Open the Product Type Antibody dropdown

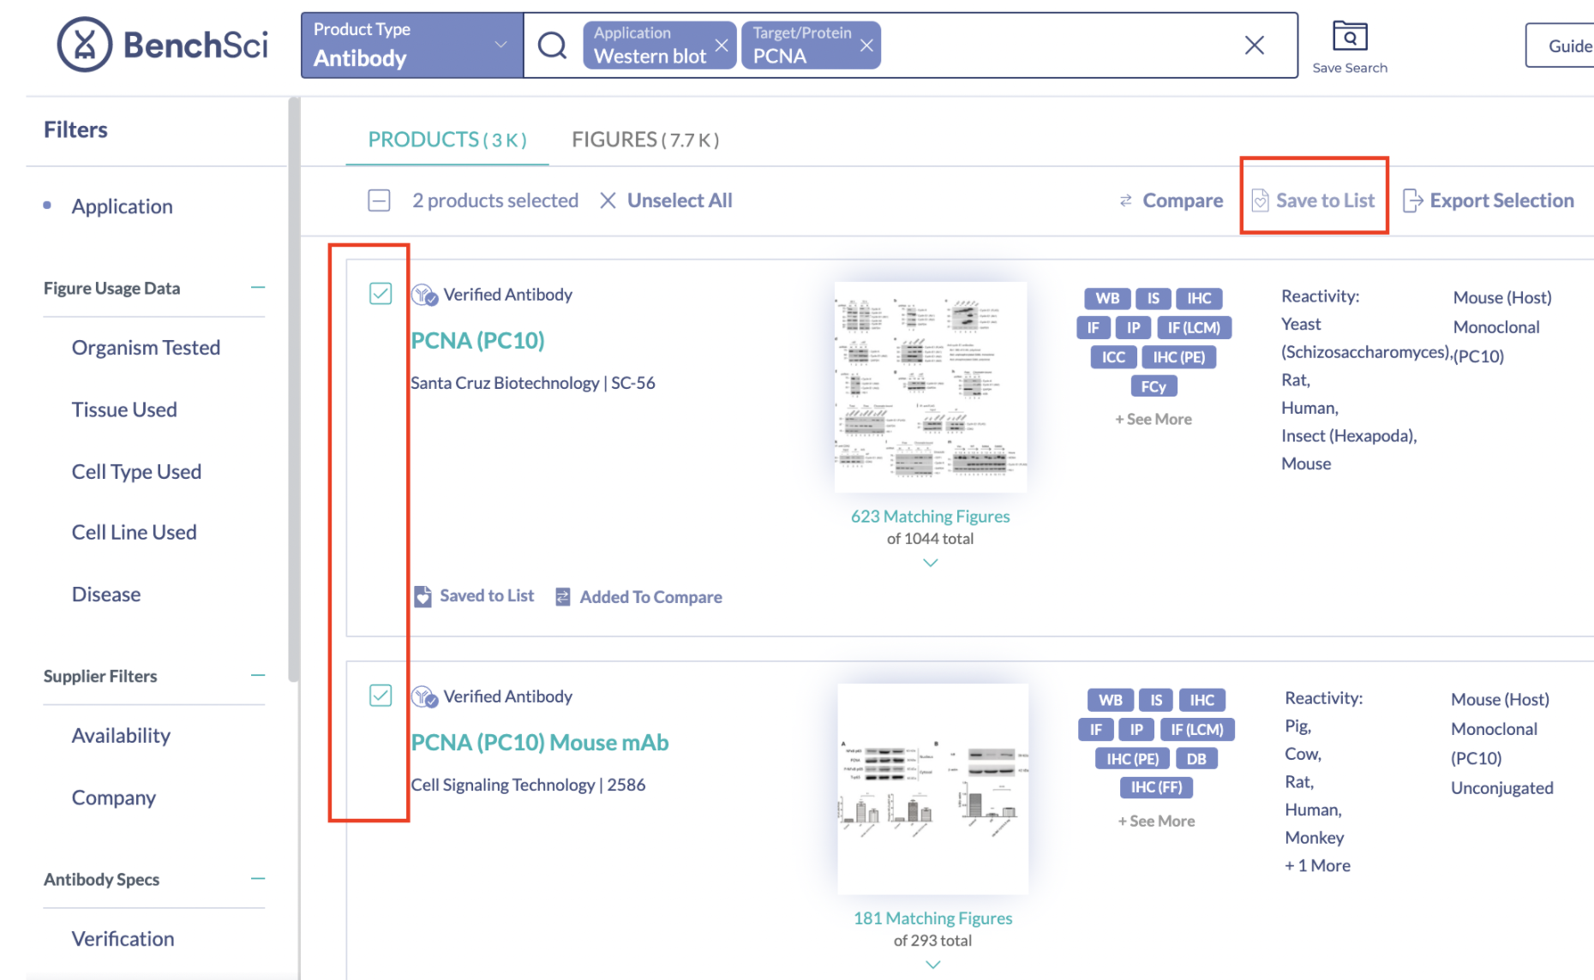(412, 45)
